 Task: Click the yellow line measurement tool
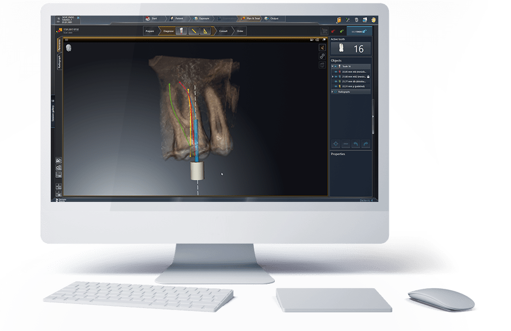click(193, 31)
